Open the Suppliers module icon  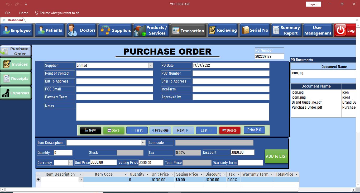pyautogui.click(x=105, y=31)
